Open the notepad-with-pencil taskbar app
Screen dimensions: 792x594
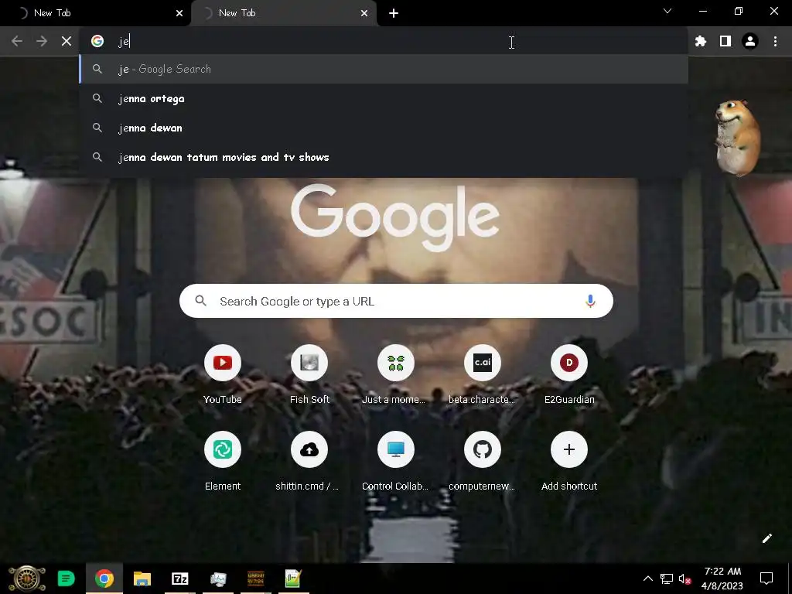pos(293,579)
